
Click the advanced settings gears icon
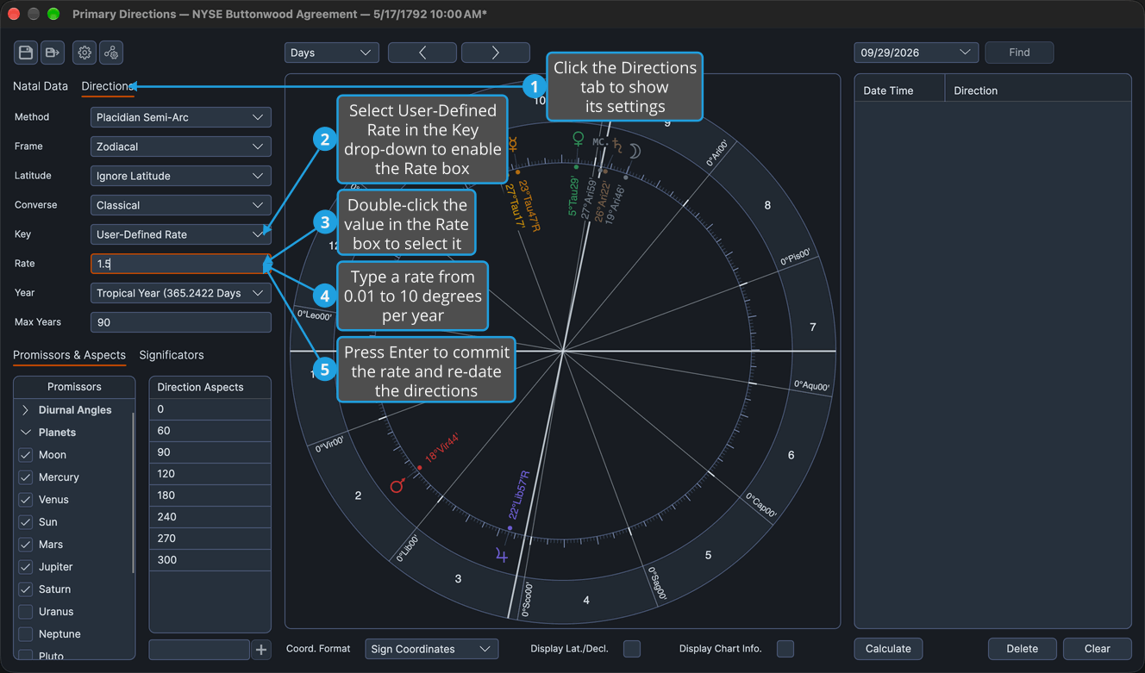tap(111, 53)
